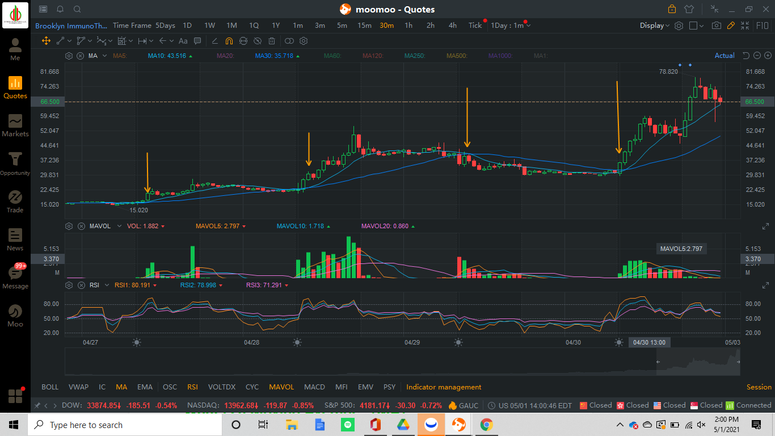
Task: Select the 15m time frame
Action: [364, 26]
